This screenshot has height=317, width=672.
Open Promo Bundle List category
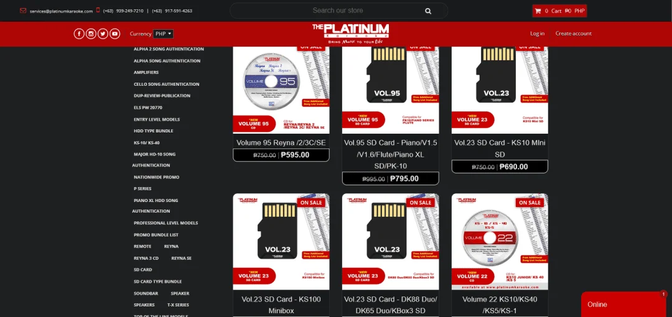point(156,235)
